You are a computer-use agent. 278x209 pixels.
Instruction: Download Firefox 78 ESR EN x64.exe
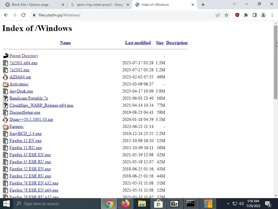[x=34, y=190]
